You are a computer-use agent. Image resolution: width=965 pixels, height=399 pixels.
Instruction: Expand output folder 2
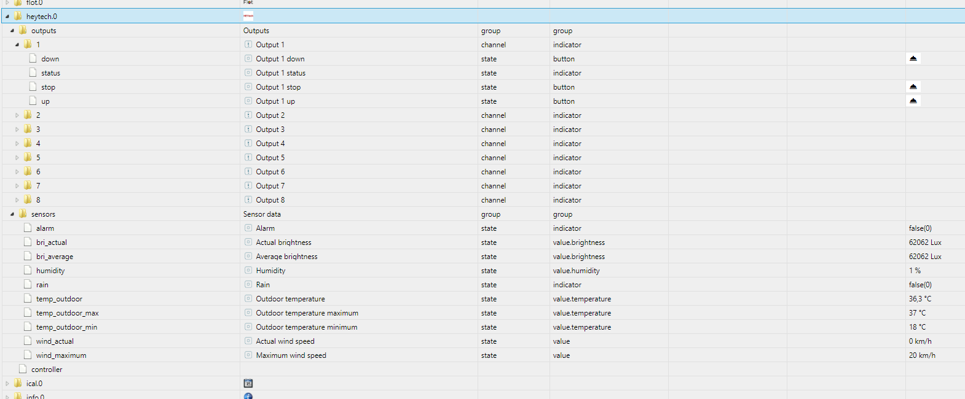tap(17, 115)
